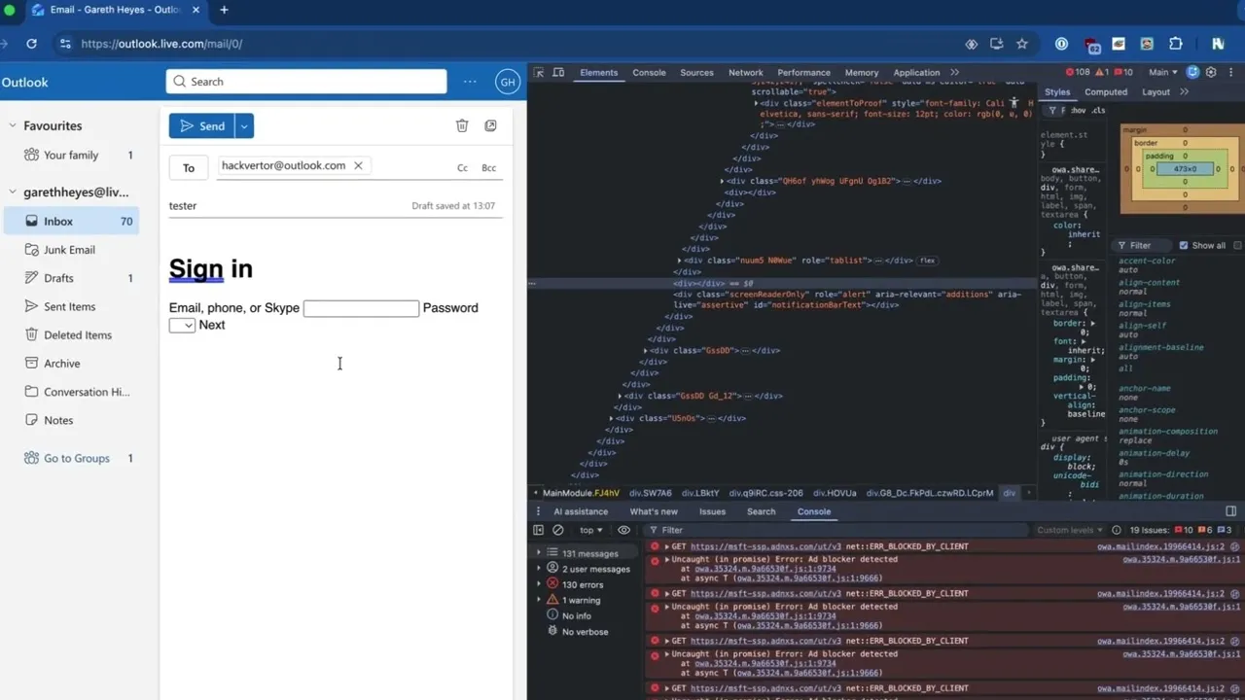Open a new browser tab with plus
The height and width of the screenshot is (700, 1245).
[224, 10]
